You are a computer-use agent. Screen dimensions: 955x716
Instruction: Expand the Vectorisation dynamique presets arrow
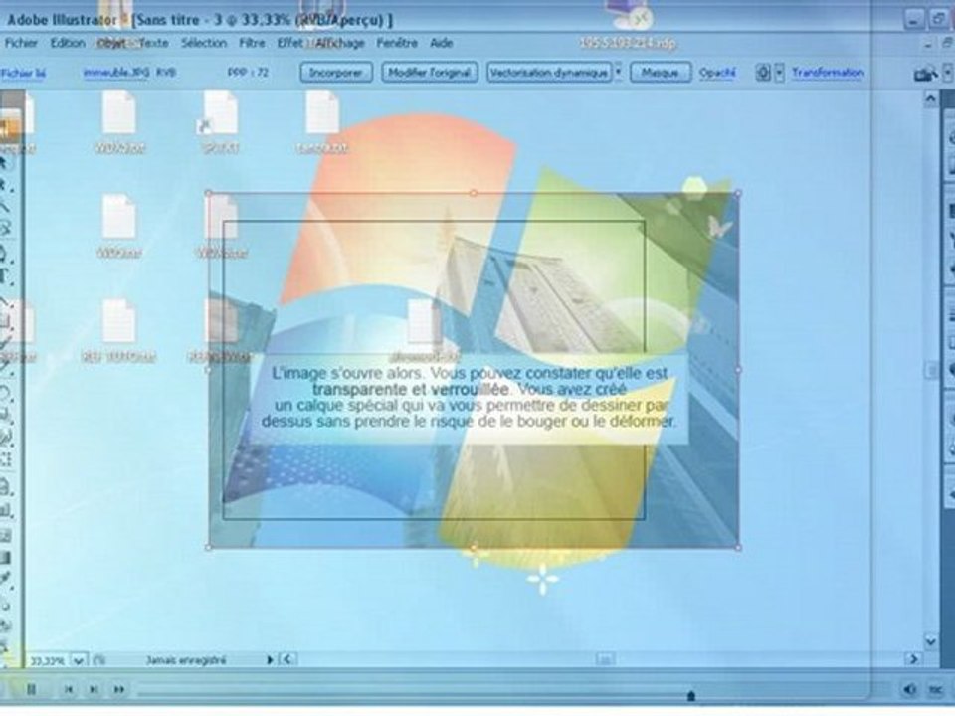(x=618, y=73)
